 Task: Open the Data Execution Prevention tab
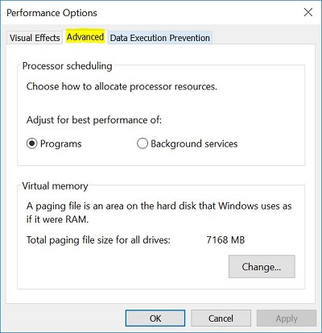pyautogui.click(x=160, y=38)
